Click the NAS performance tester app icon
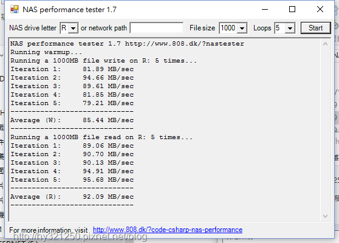339x243 pixels. pyautogui.click(x=15, y=9)
